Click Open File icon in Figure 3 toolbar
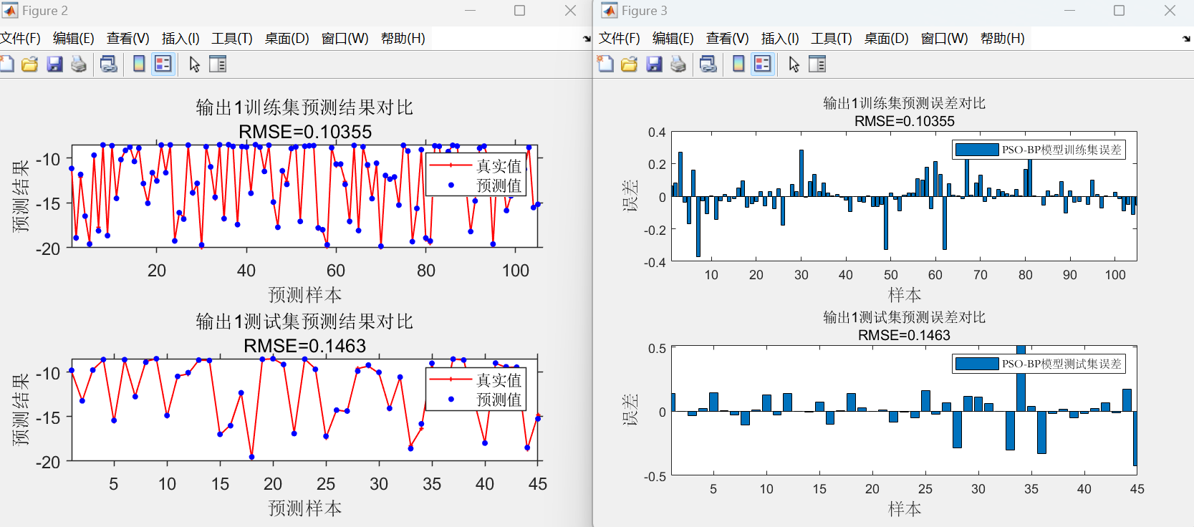Image resolution: width=1194 pixels, height=527 pixels. [630, 64]
